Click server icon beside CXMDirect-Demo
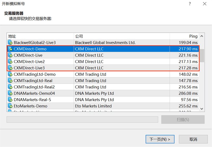The image size is (212, 147). coord(10,49)
